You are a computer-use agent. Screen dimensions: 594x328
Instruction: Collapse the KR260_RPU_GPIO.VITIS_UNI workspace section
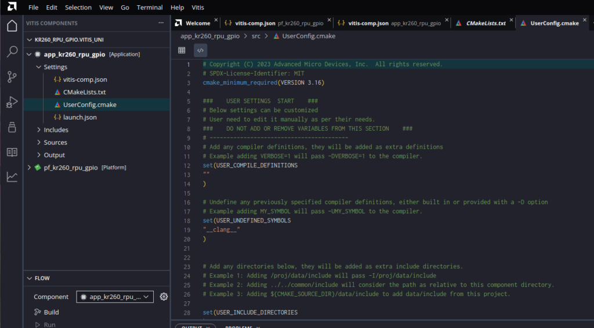point(30,39)
